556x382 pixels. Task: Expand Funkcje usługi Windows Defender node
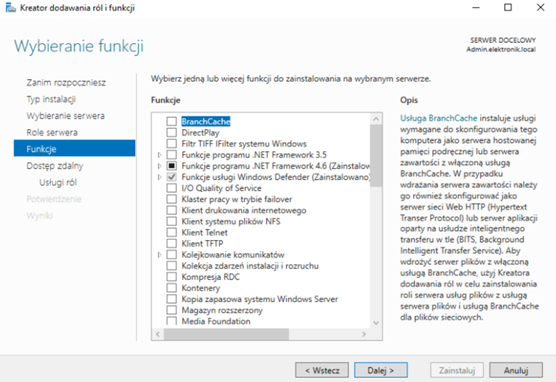tap(160, 177)
